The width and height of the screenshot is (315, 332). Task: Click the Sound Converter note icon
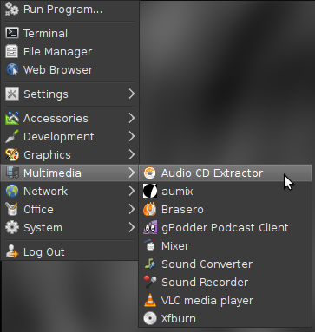150,264
